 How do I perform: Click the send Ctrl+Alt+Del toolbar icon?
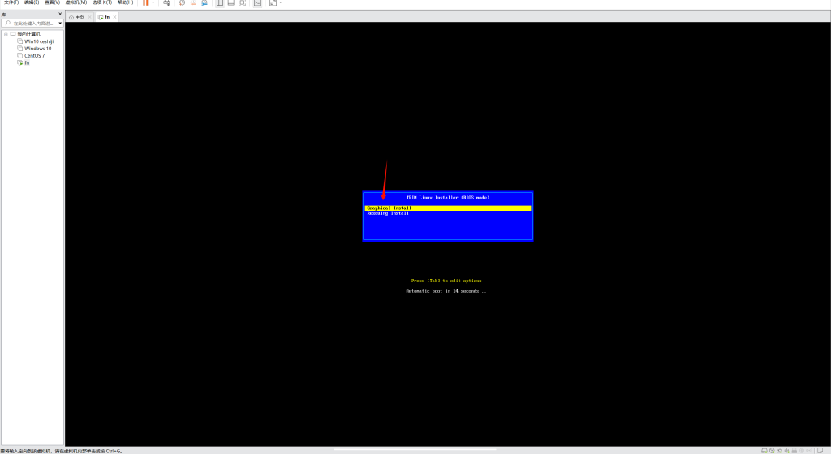click(166, 3)
